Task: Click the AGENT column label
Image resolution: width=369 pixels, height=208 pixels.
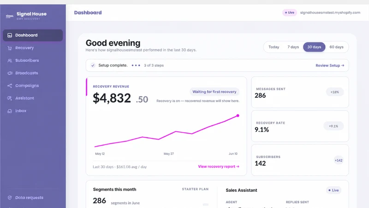Action: click(232, 202)
